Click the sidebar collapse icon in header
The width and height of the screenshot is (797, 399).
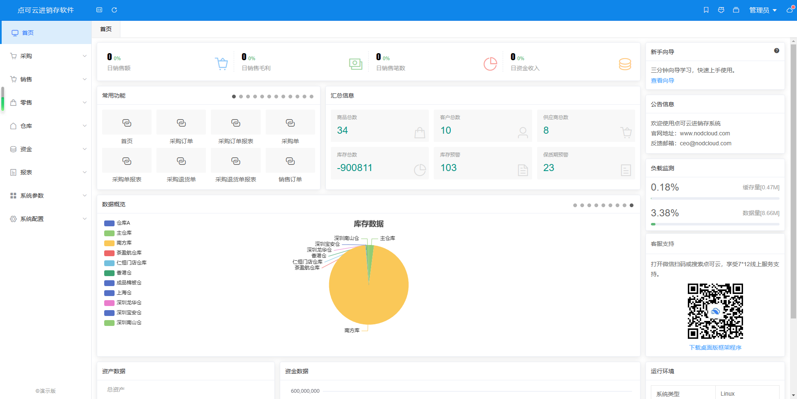99,10
